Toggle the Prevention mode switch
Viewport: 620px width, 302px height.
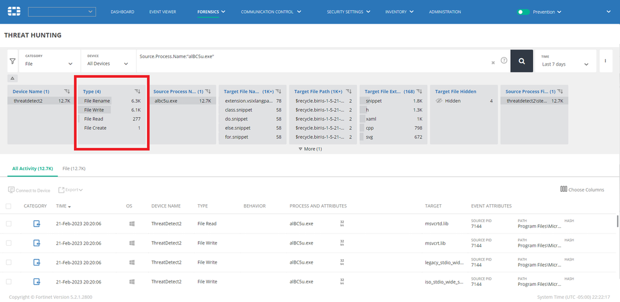pyautogui.click(x=523, y=12)
